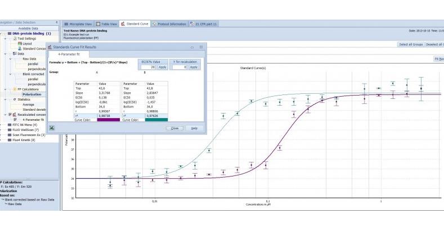
Task: Click the EC/IC% Value input field
Action: pyautogui.click(x=147, y=67)
